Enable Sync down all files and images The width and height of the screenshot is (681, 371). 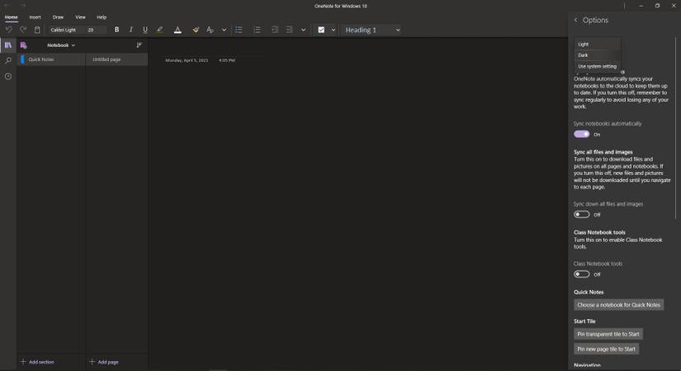pos(582,215)
